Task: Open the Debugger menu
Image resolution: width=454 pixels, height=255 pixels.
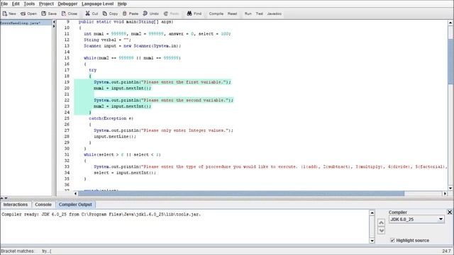Action: click(67, 4)
